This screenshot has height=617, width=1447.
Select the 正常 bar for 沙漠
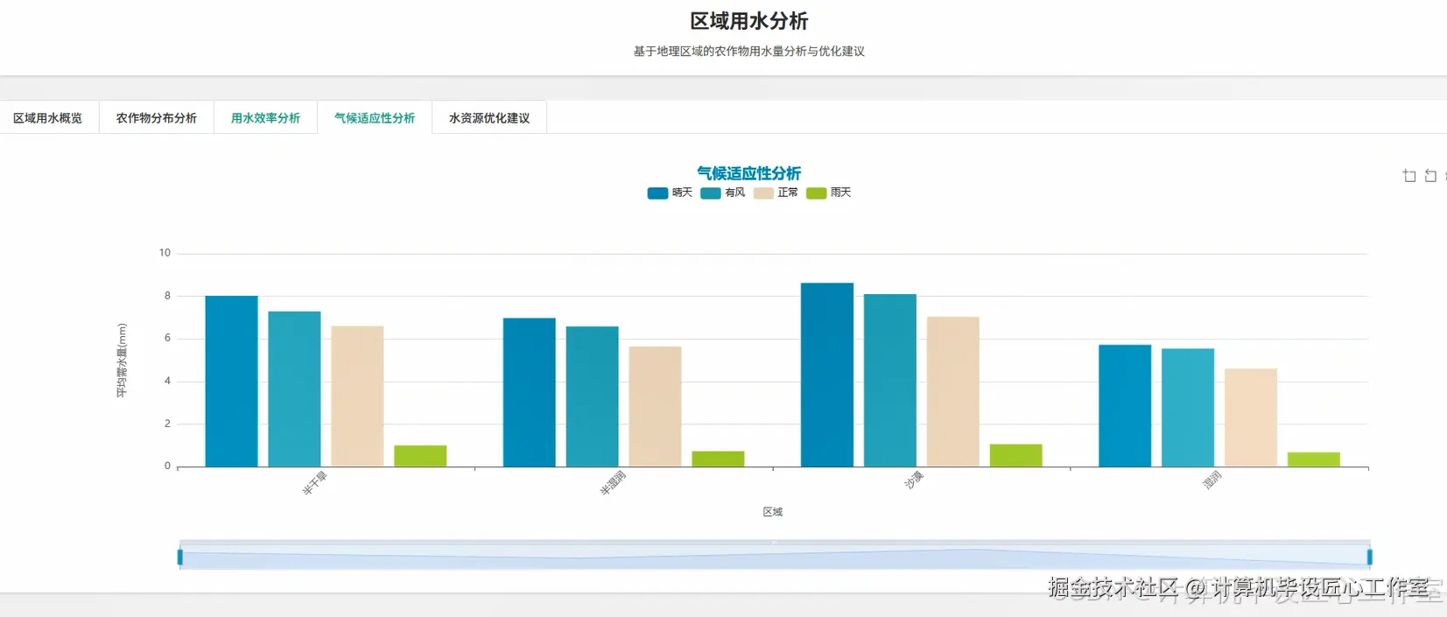(953, 392)
